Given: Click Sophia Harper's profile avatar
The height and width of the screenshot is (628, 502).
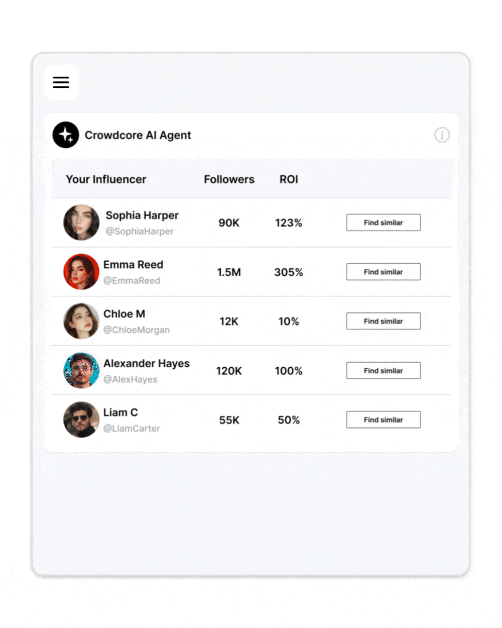Looking at the screenshot, I should pos(81,223).
